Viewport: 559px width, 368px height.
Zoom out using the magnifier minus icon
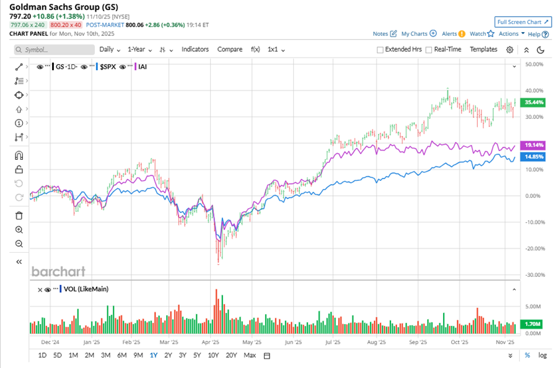pyautogui.click(x=19, y=244)
